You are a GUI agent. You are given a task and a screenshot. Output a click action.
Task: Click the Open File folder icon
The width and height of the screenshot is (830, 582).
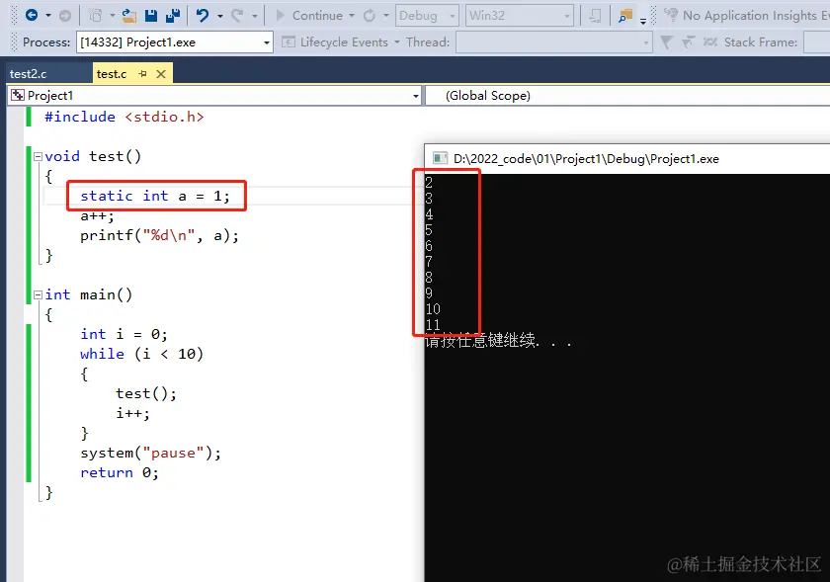[x=128, y=16]
